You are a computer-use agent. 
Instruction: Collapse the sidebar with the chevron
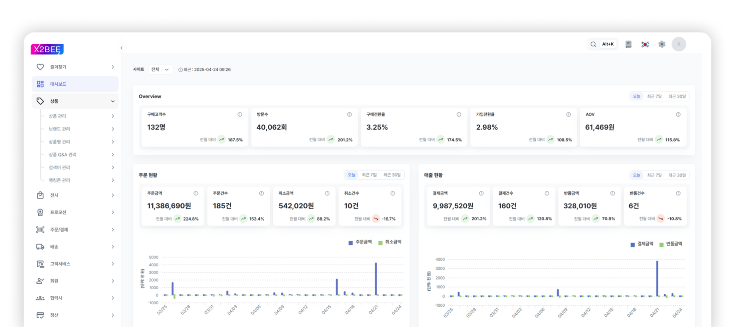[121, 48]
